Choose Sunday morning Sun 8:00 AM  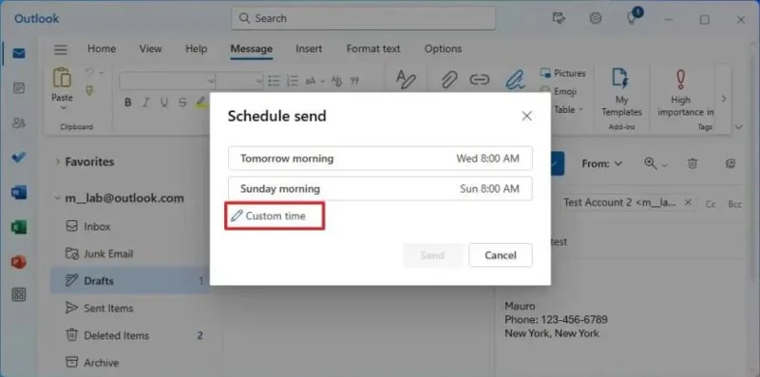pos(380,189)
